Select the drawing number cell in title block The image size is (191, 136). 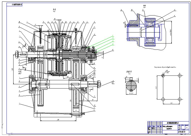176,123
